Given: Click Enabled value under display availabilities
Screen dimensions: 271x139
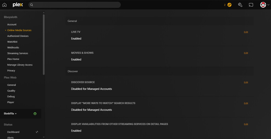Looking at the screenshot, I should click(x=76, y=131).
